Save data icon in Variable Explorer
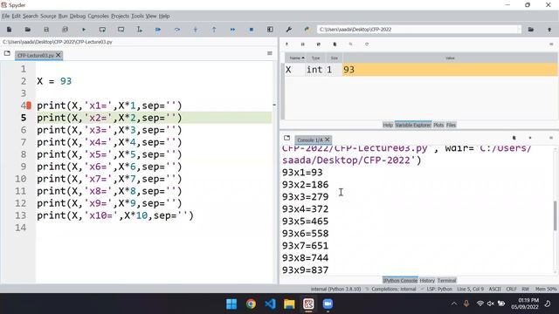The height and width of the screenshot is (314, 559). pos(303,44)
